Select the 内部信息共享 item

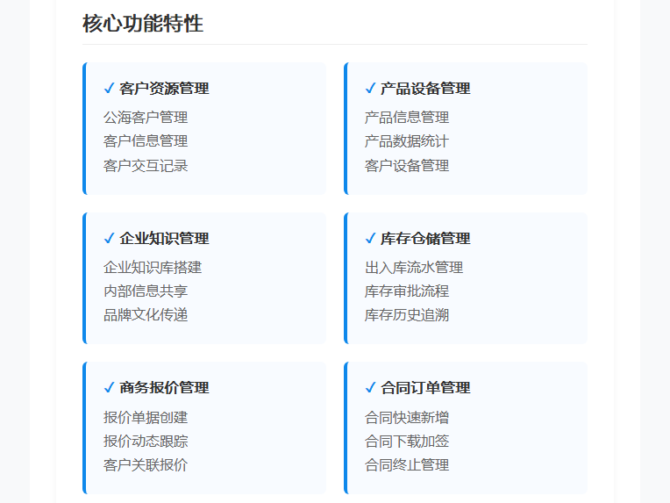click(x=146, y=291)
